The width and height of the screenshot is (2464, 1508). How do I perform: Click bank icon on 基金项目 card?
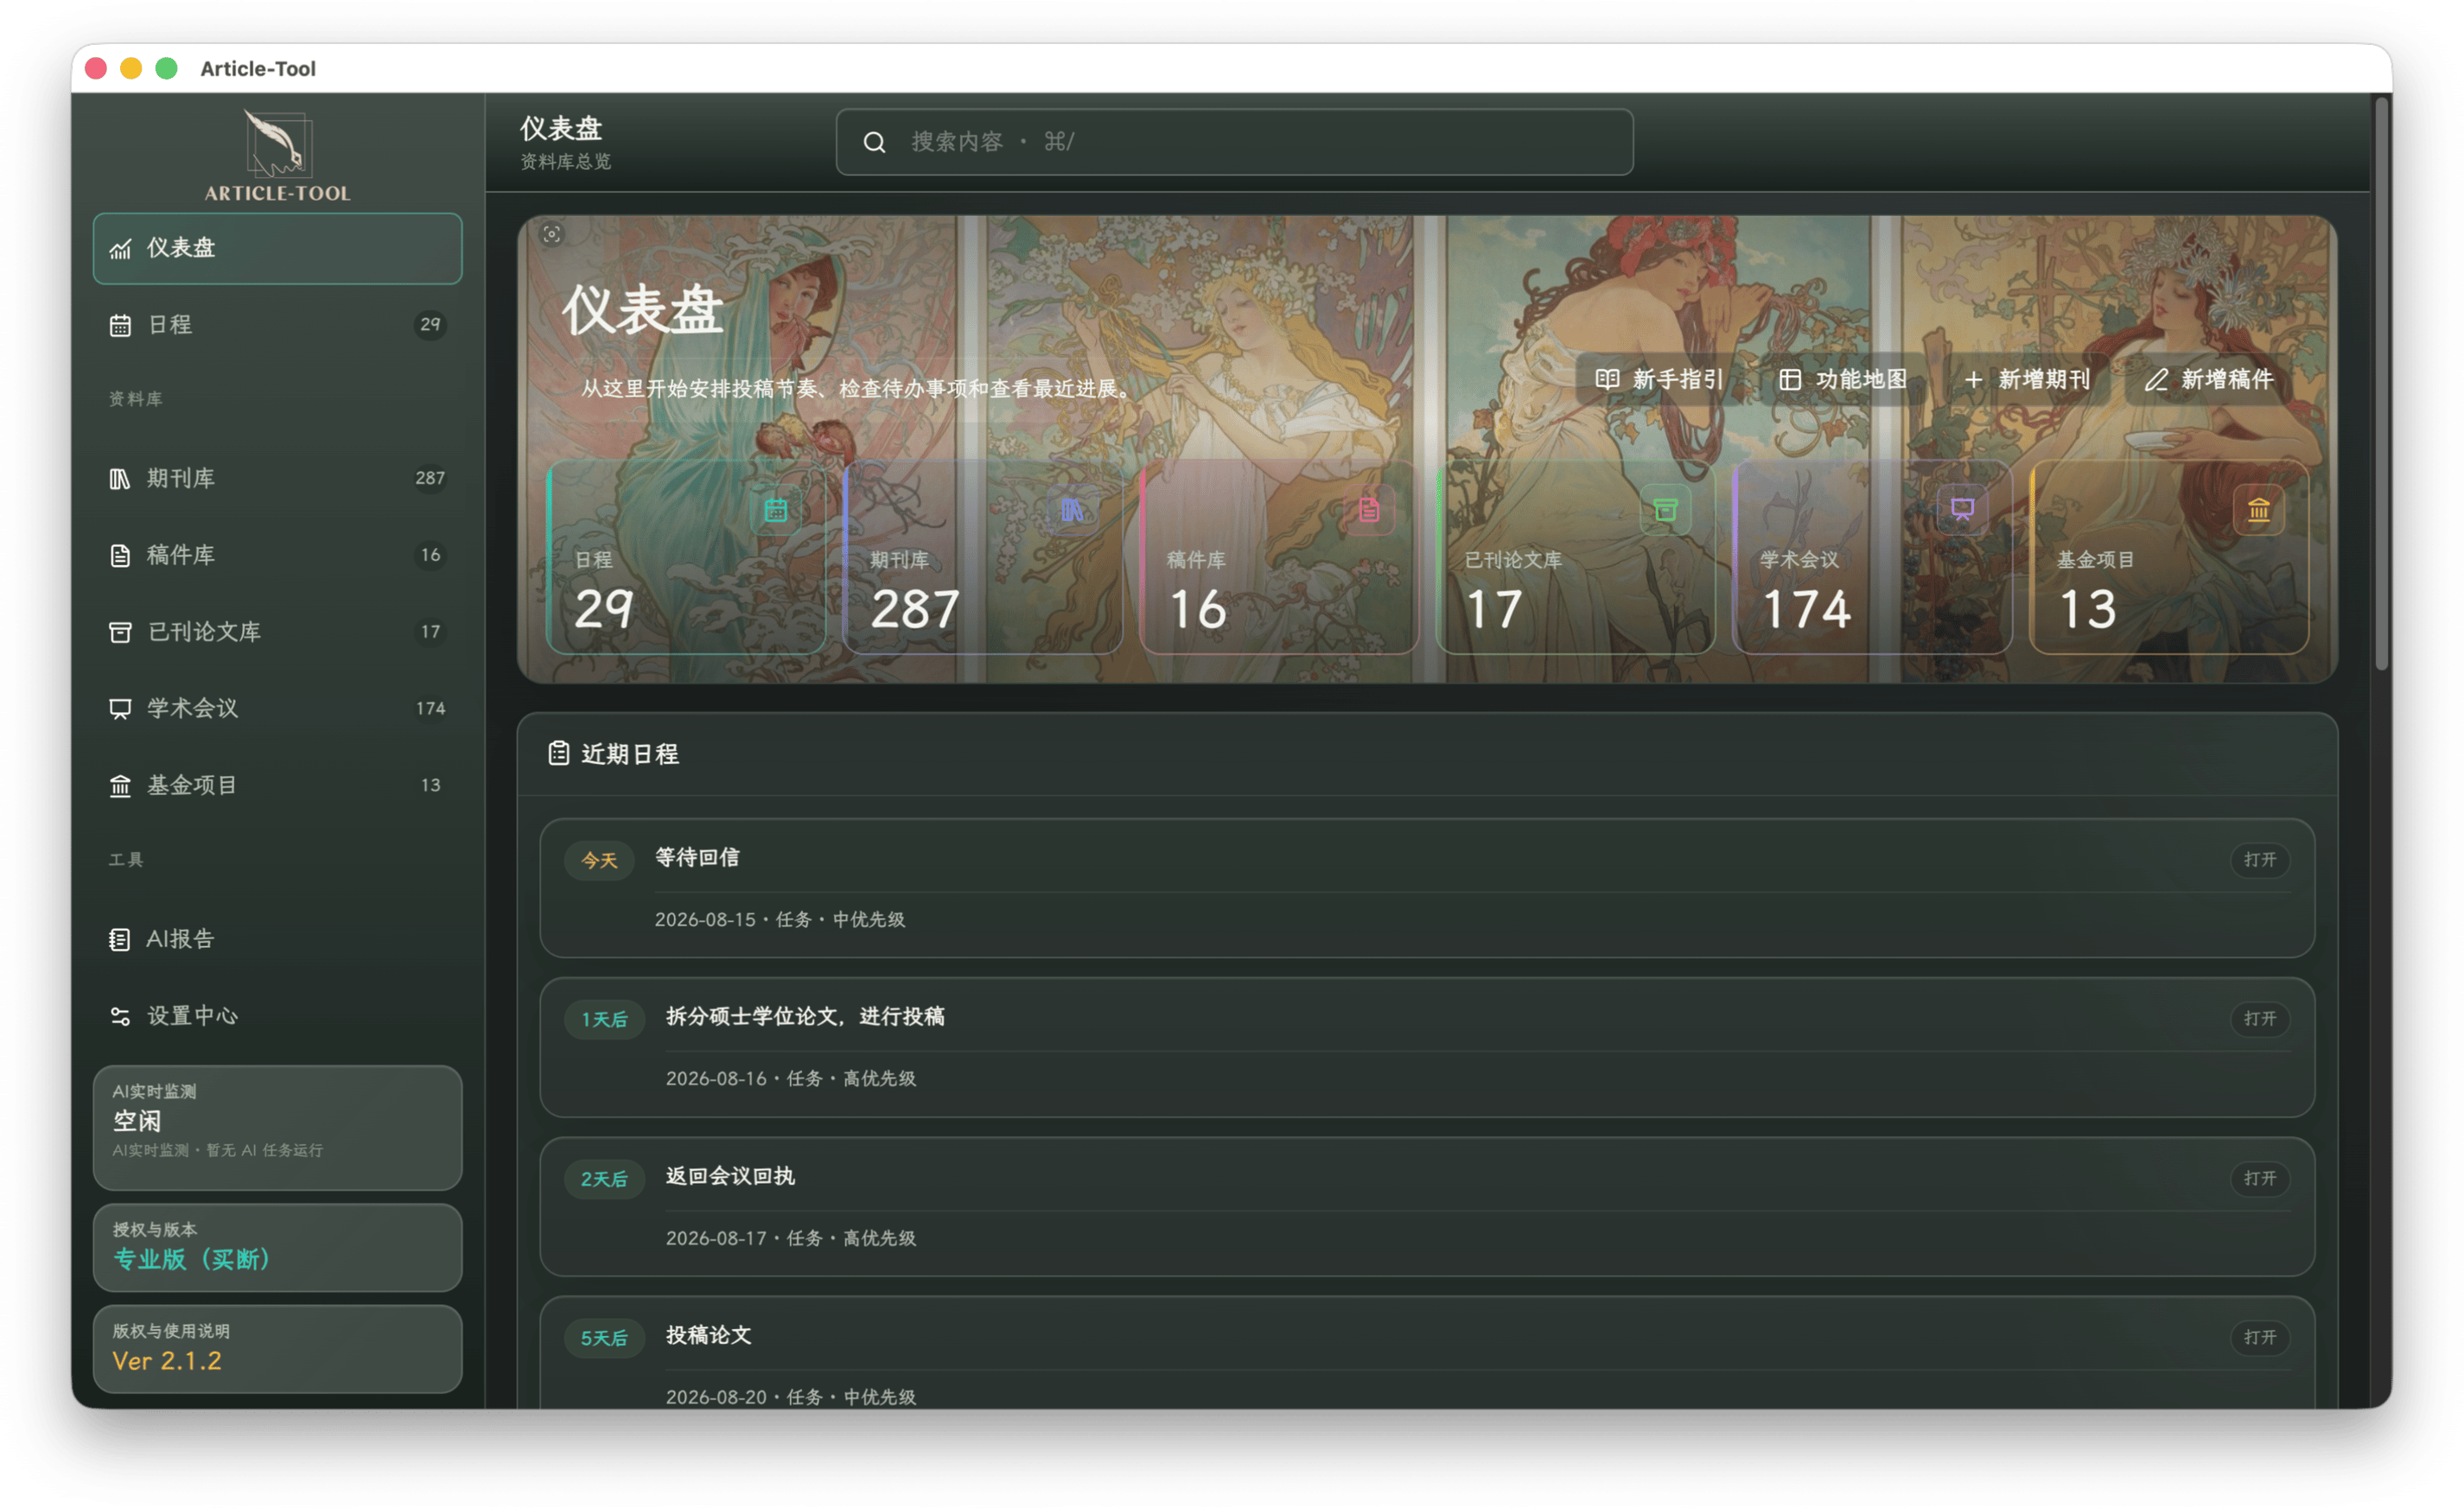coord(2259,510)
